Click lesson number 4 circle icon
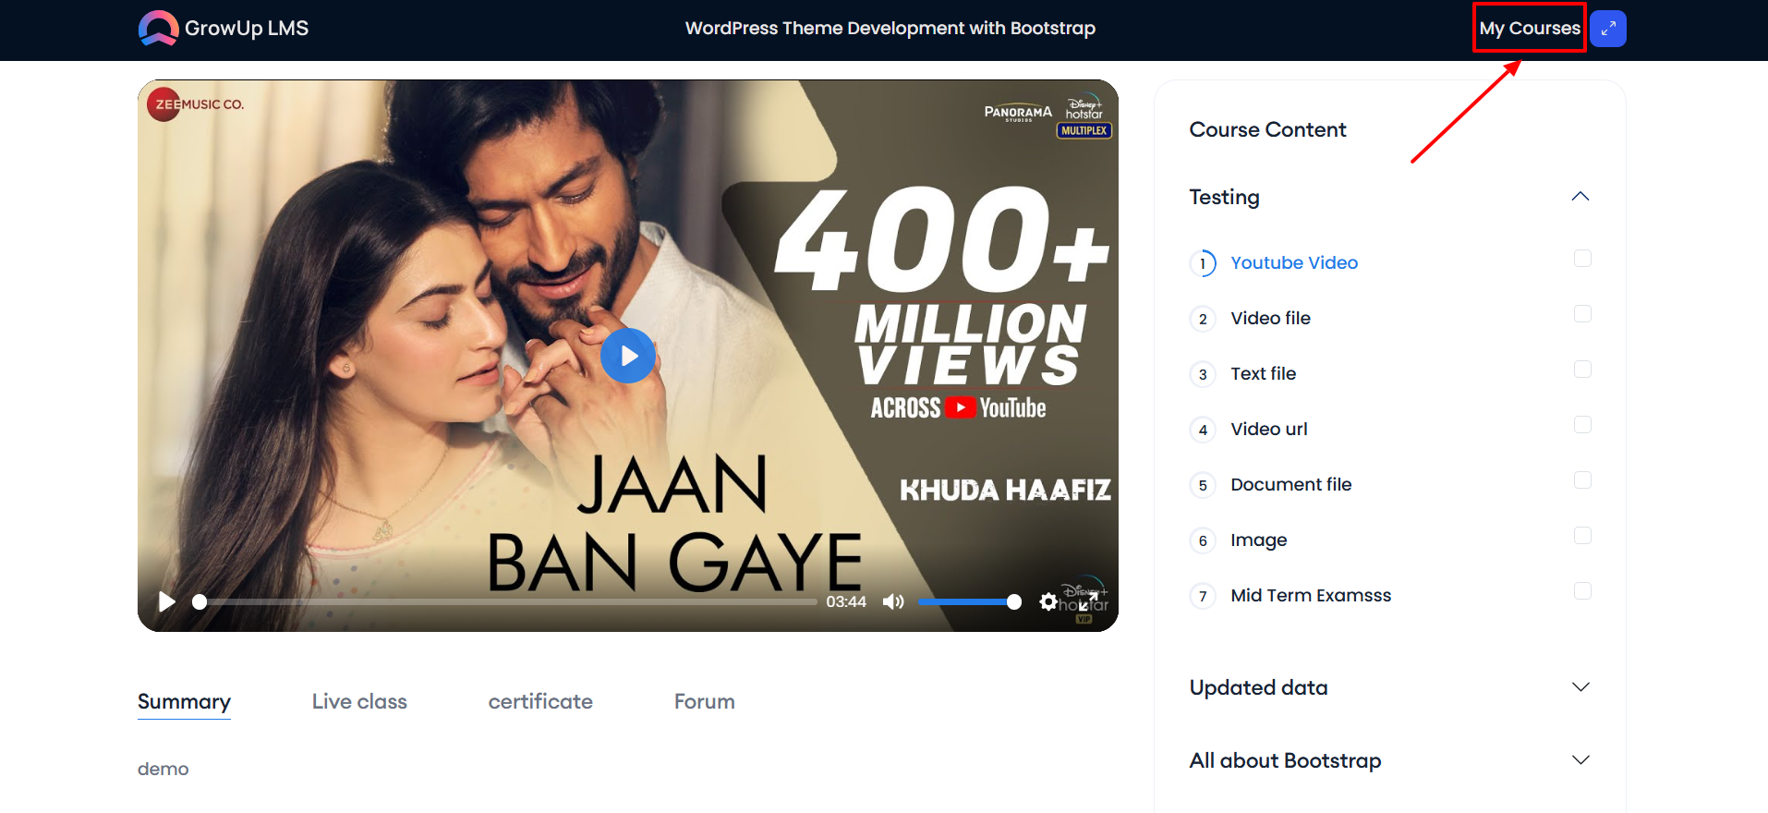The width and height of the screenshot is (1768, 813). [x=1203, y=430]
